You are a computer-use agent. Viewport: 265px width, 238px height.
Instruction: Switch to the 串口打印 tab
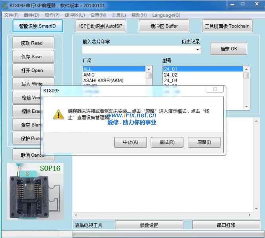(x=226, y=225)
